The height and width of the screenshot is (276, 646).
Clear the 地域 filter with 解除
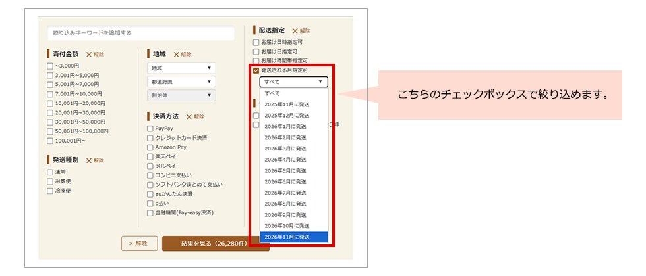tap(183, 54)
